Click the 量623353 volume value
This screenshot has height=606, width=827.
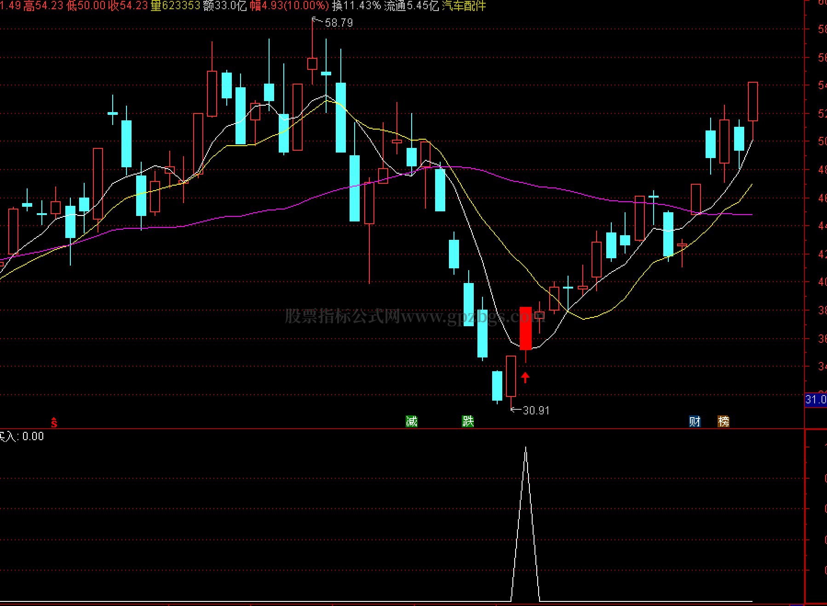tap(175, 6)
